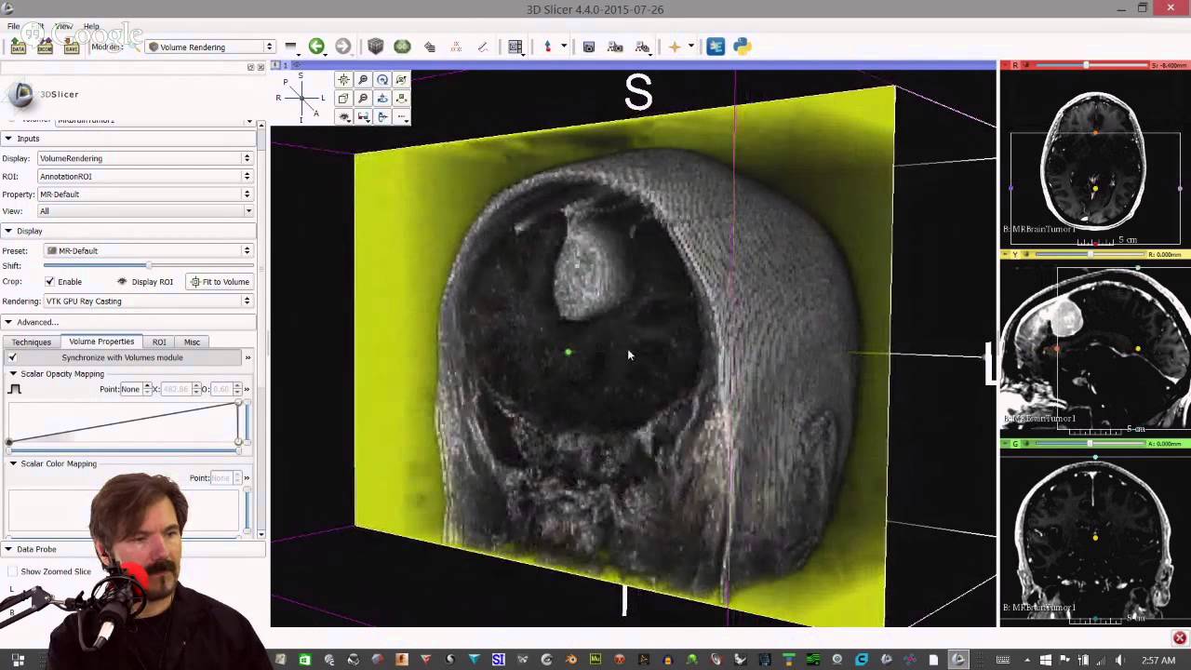Click the green back arrow module history button
1191x670 pixels.
316,47
